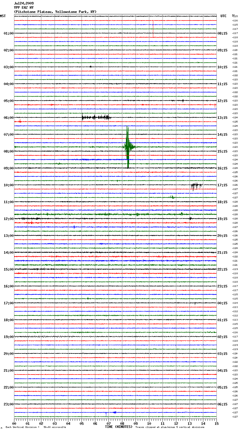Click the 13:15 UTC time label
239x431 pixels.
click(x=222, y=118)
